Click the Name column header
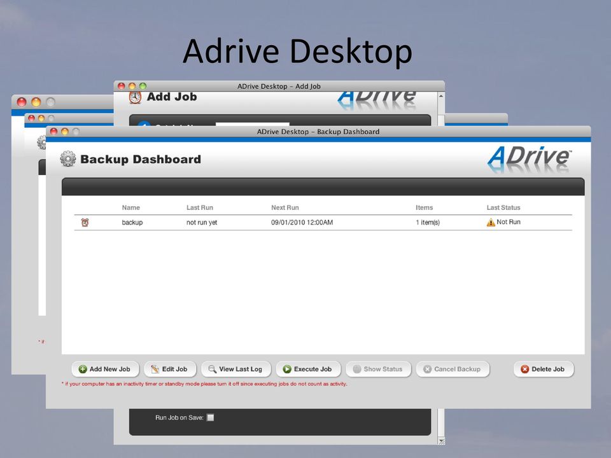Screen dimensions: 611x458 (130, 207)
